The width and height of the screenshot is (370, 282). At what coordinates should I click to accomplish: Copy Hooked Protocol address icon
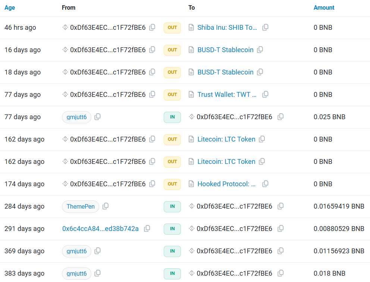click(x=265, y=184)
